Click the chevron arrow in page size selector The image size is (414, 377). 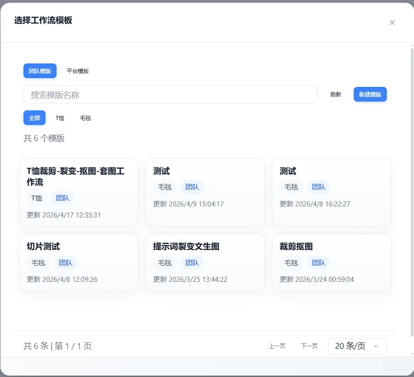pyautogui.click(x=376, y=346)
